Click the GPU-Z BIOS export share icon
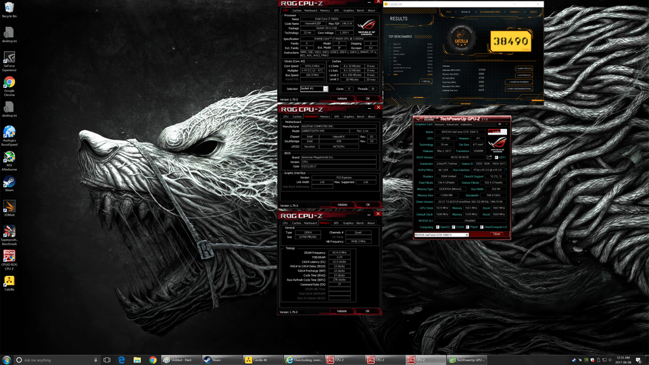This screenshot has width=649, height=365. 489,157
